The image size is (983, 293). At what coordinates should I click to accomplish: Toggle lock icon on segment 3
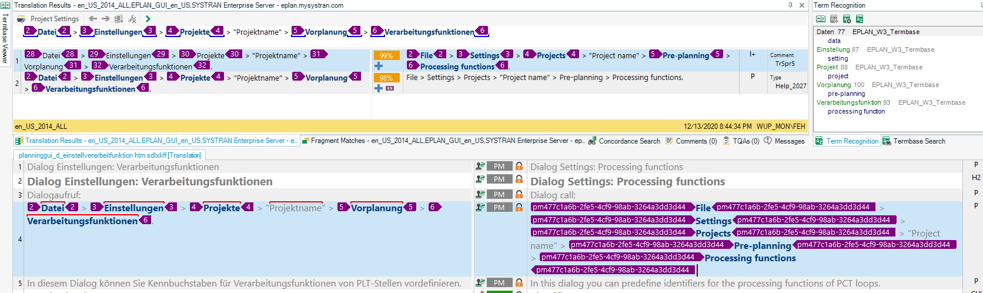(x=519, y=194)
